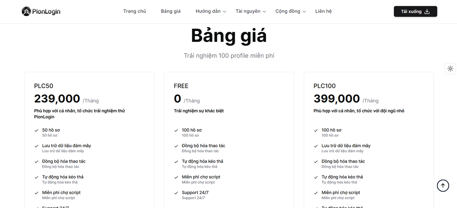Click the PionLogin logo icon
The image size is (457, 208).
click(x=26, y=11)
